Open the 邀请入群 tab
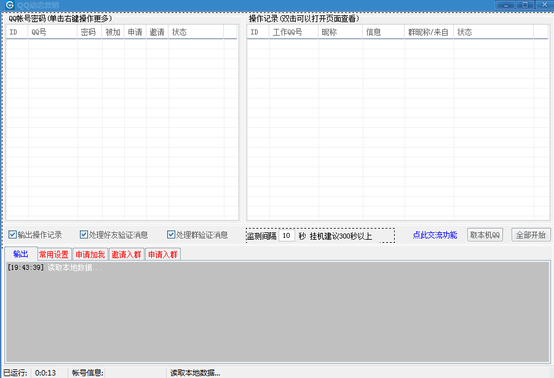 127,254
